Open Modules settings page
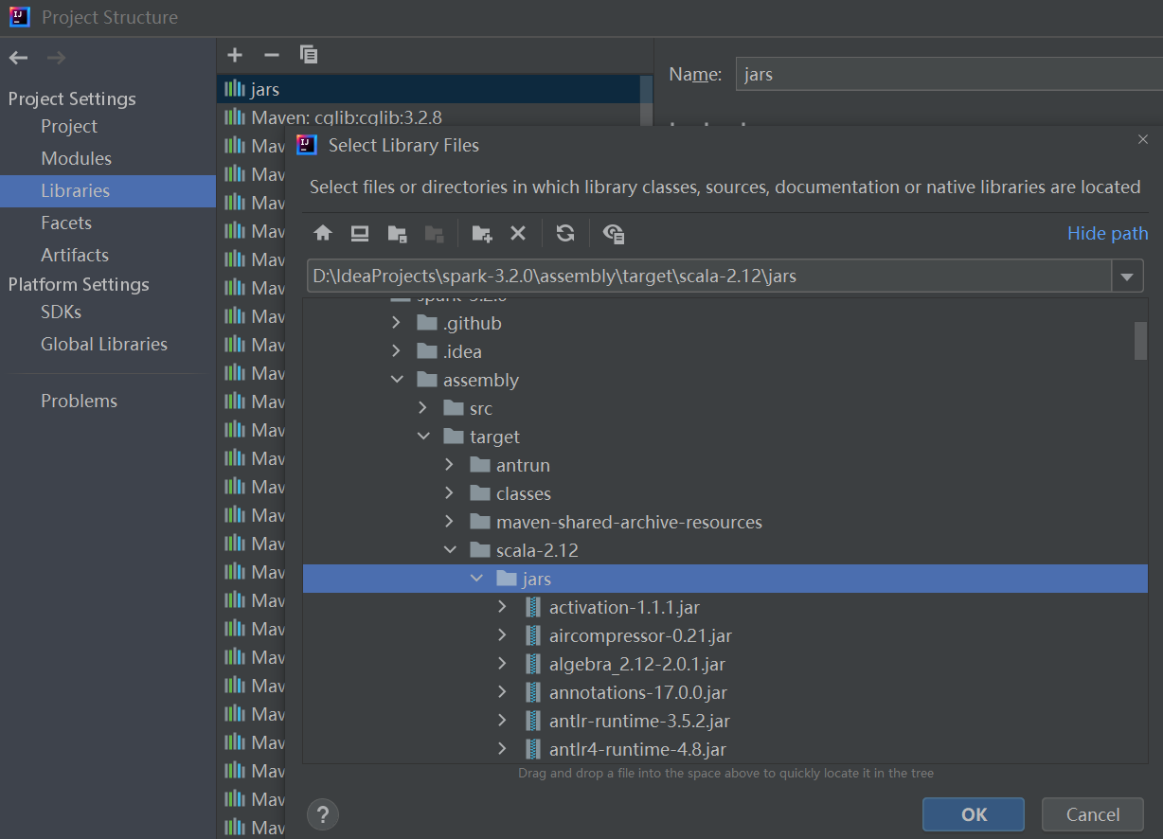This screenshot has width=1163, height=839. [76, 158]
